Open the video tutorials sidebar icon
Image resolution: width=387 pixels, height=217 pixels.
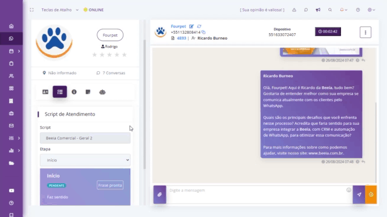(11, 190)
